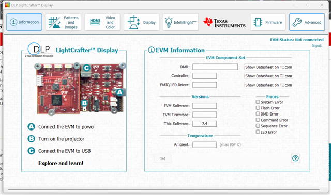331x195 pixels.
Task: Click the help question mark icon
Action: tap(295, 158)
